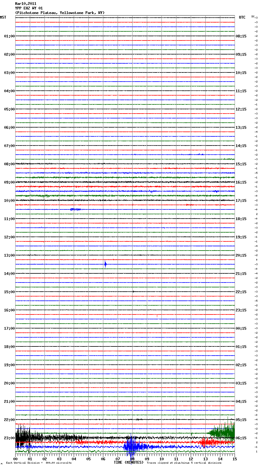Click the 12:15 UTC time label

pyautogui.click(x=241, y=109)
